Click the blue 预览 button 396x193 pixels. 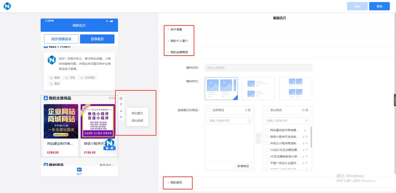[x=379, y=6]
